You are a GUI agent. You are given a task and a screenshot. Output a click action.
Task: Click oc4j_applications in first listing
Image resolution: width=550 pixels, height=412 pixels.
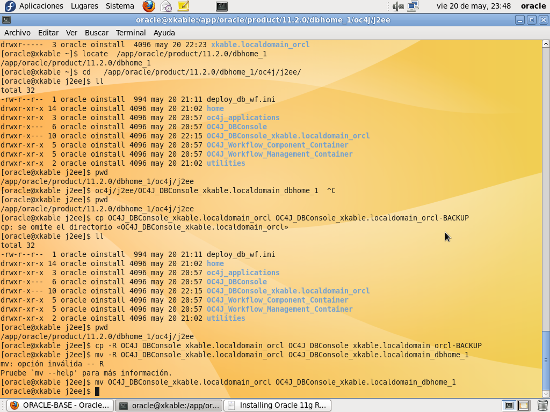pyautogui.click(x=243, y=117)
